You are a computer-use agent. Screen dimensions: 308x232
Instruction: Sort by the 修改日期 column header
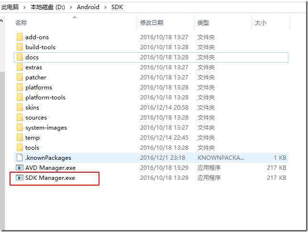click(152, 22)
